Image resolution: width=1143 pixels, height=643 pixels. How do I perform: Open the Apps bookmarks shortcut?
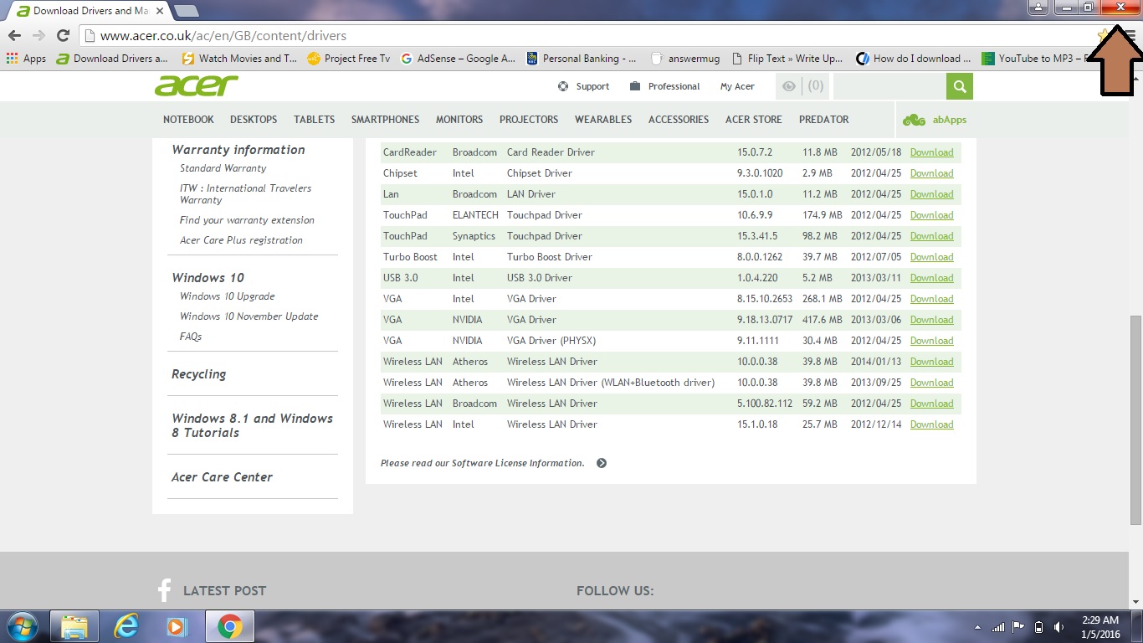[26, 59]
